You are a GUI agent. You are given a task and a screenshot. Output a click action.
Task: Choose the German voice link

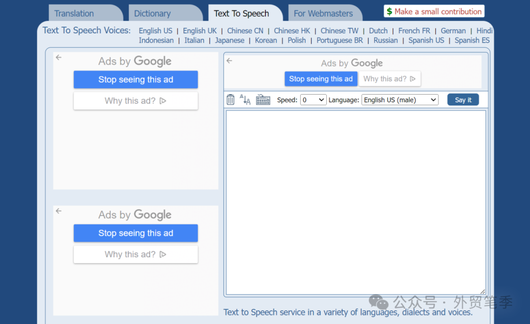pyautogui.click(x=453, y=31)
